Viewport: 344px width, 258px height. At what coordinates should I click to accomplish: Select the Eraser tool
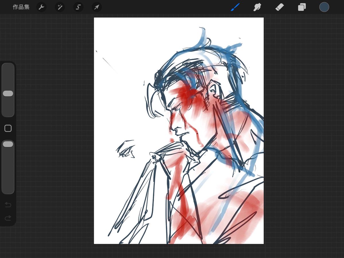tap(279, 7)
